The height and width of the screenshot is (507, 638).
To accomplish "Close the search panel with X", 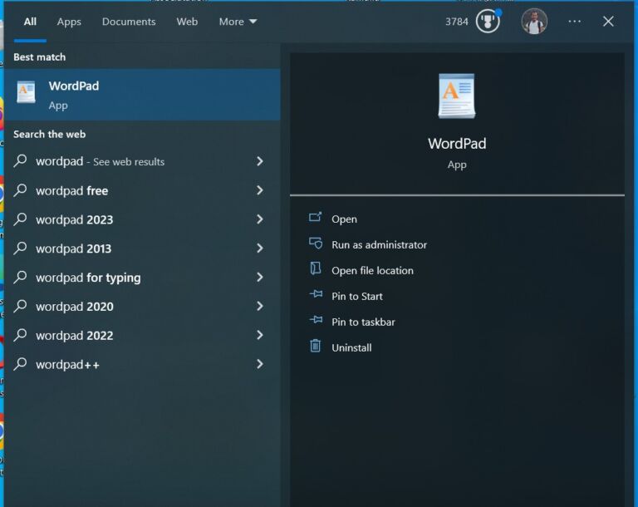I will tap(608, 22).
